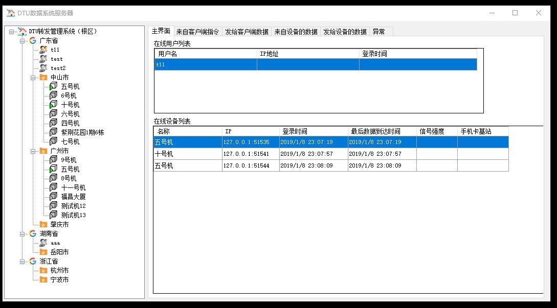Screen dimensions: 557x308
Task: Open the 发给设备的数据 tab
Action: (x=345, y=32)
